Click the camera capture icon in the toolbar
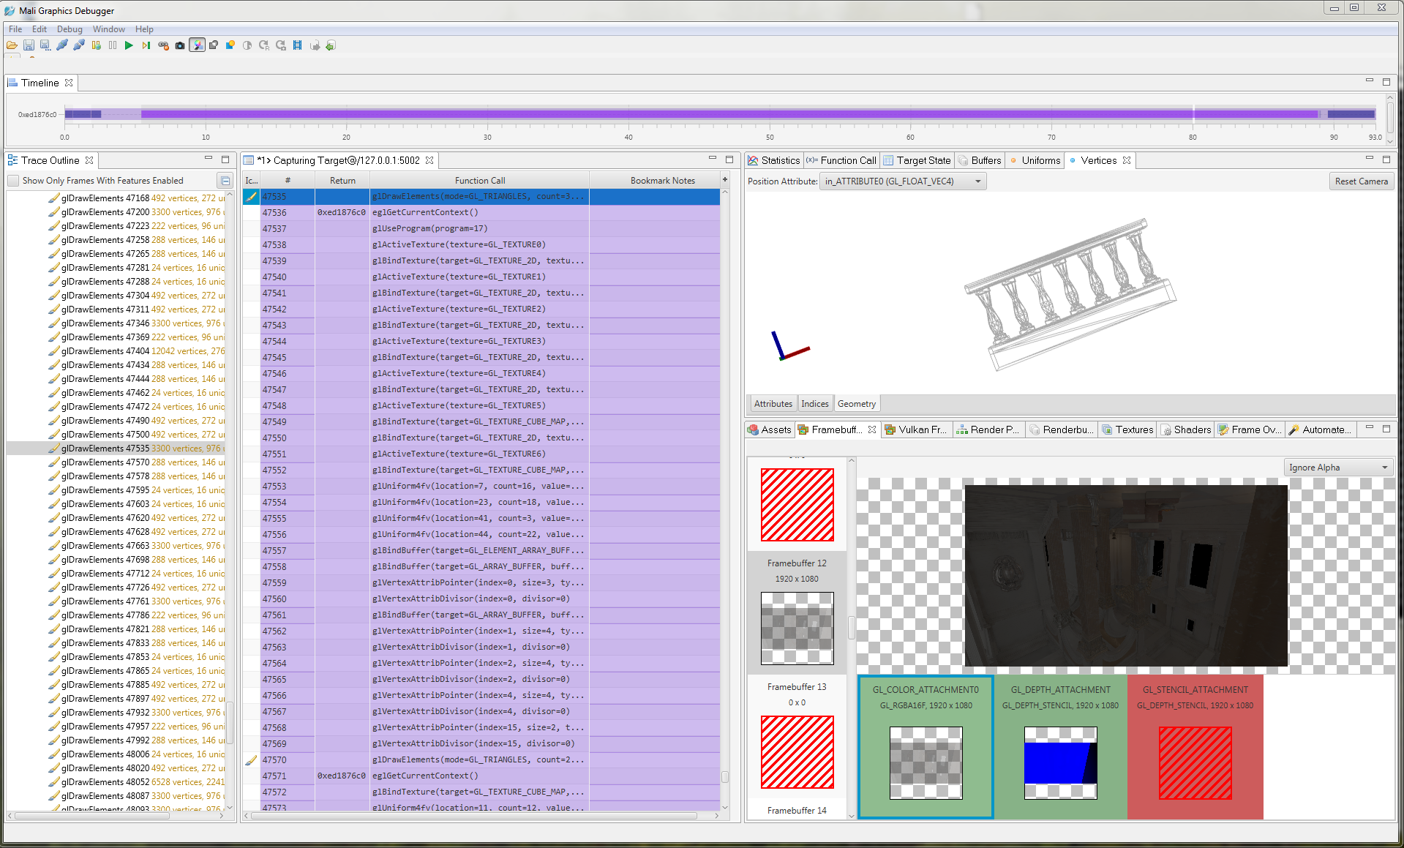1404x848 pixels. pos(180,45)
